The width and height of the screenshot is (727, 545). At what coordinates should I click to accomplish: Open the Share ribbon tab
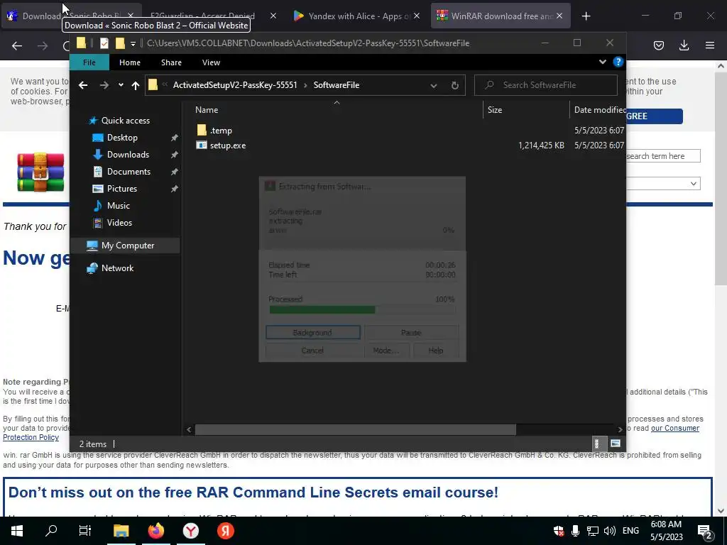[x=171, y=62]
